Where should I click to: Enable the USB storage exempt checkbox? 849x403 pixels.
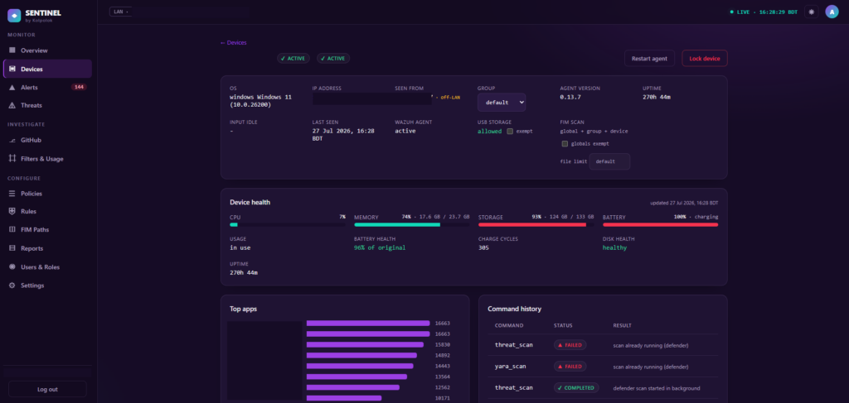coord(510,132)
